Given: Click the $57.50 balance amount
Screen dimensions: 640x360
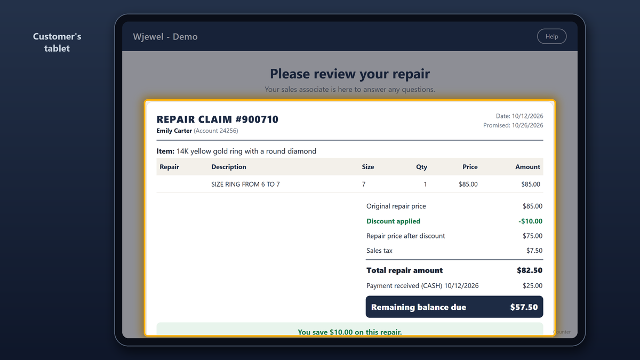Looking at the screenshot, I should 524,307.
